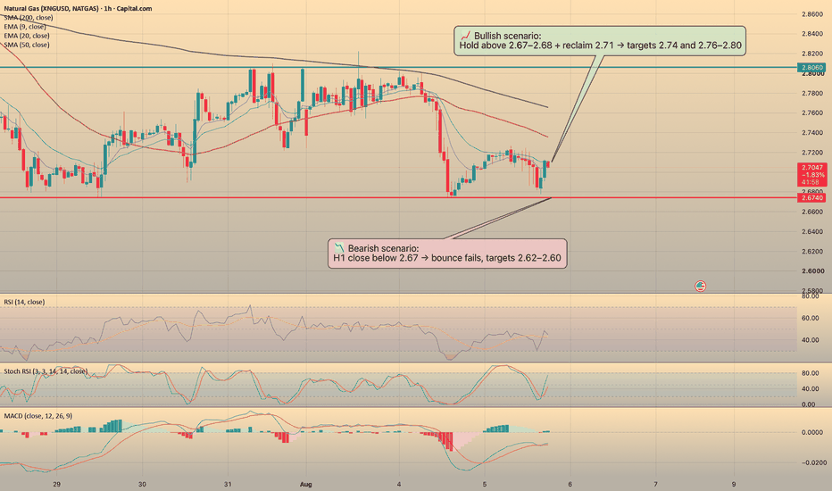Select the SMA (50, close) indicator legend
832x491 pixels.
tap(27, 45)
